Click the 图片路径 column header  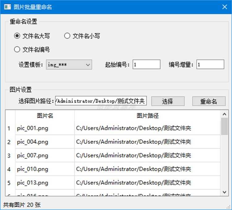tap(148, 115)
